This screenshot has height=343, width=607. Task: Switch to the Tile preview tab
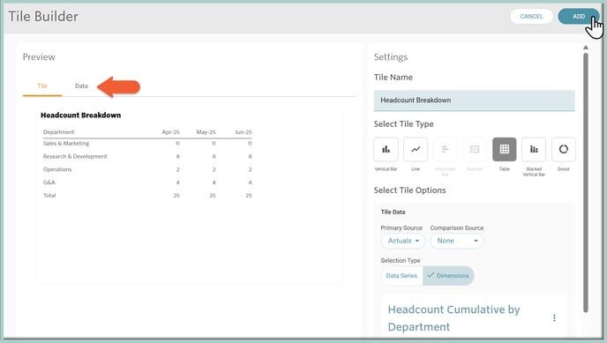pyautogui.click(x=42, y=86)
